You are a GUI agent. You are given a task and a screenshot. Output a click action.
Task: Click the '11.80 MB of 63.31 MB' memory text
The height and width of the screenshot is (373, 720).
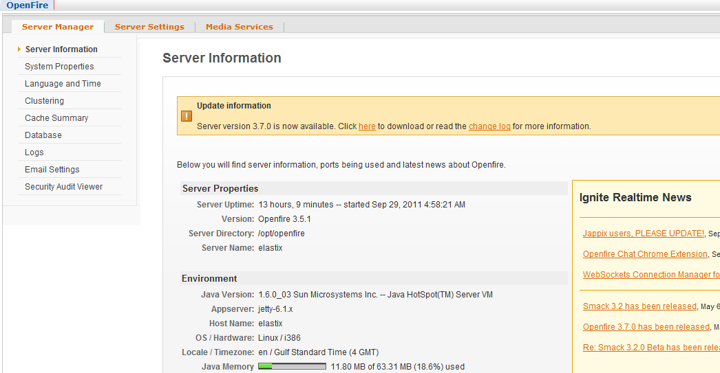tap(398, 367)
